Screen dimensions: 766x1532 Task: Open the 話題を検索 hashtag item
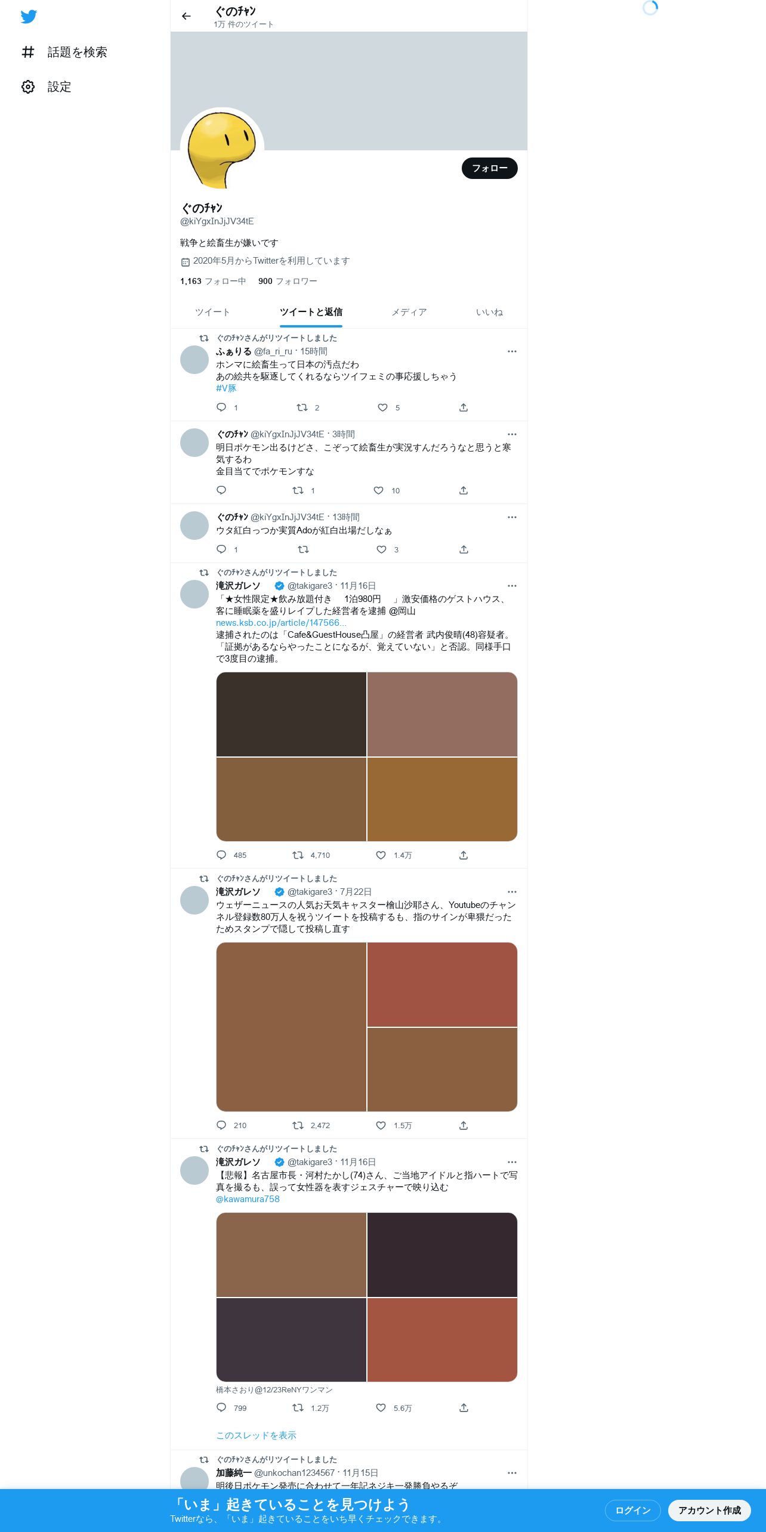coord(64,52)
